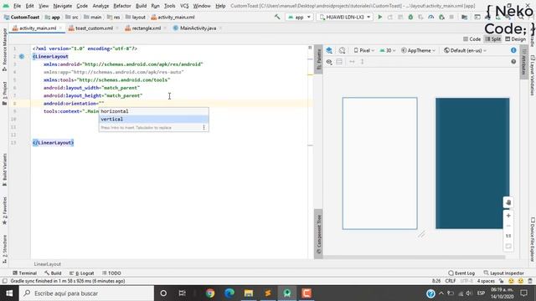Screen dimensions: 536x301
Task: Open the Resource Manager side tab
Action: tap(4, 49)
